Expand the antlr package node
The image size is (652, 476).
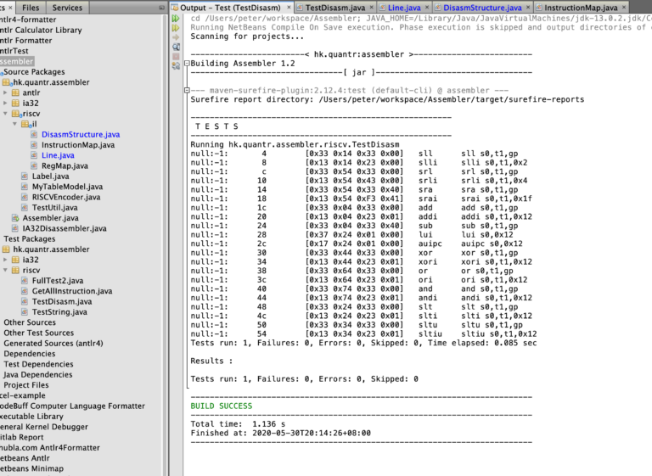point(5,92)
